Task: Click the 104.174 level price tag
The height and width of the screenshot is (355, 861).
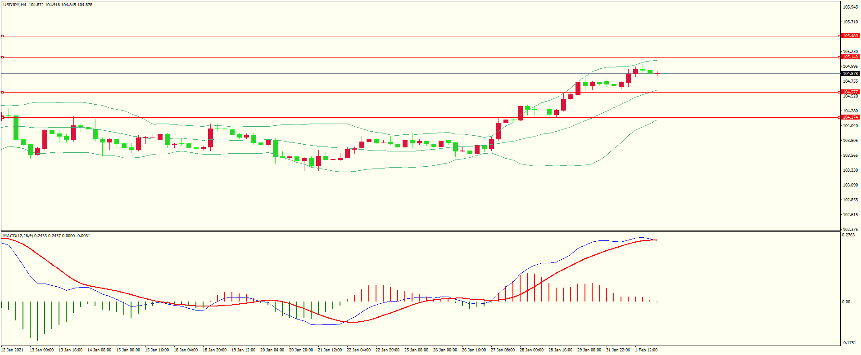Action: pos(850,117)
